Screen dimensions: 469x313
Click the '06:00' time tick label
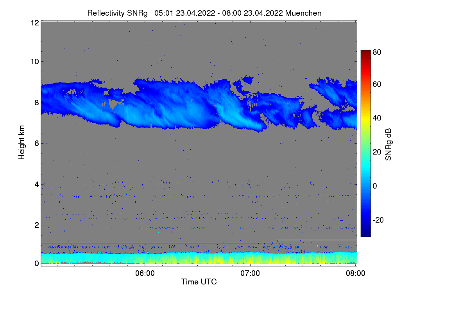click(x=145, y=273)
